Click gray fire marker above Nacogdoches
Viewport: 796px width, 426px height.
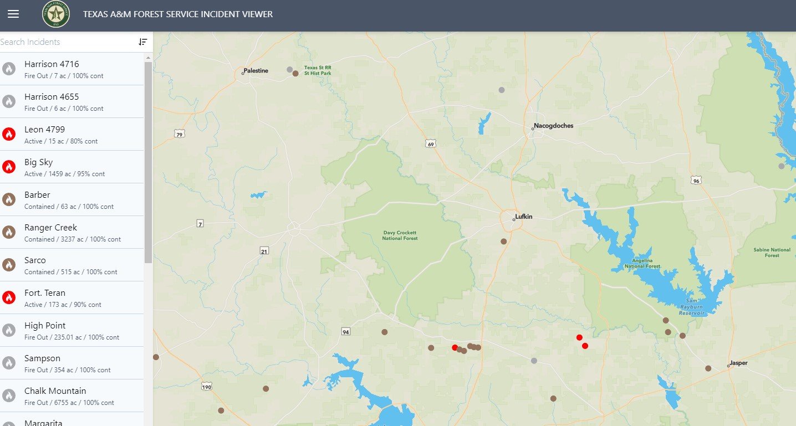pos(502,90)
